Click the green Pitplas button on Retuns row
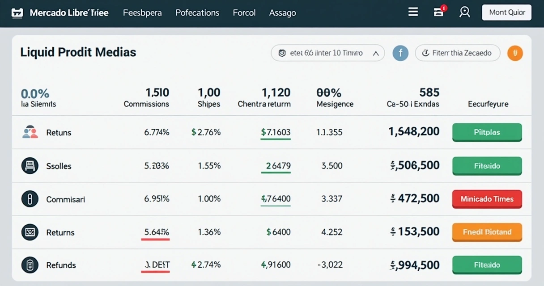This screenshot has width=544, height=286. coord(487,132)
